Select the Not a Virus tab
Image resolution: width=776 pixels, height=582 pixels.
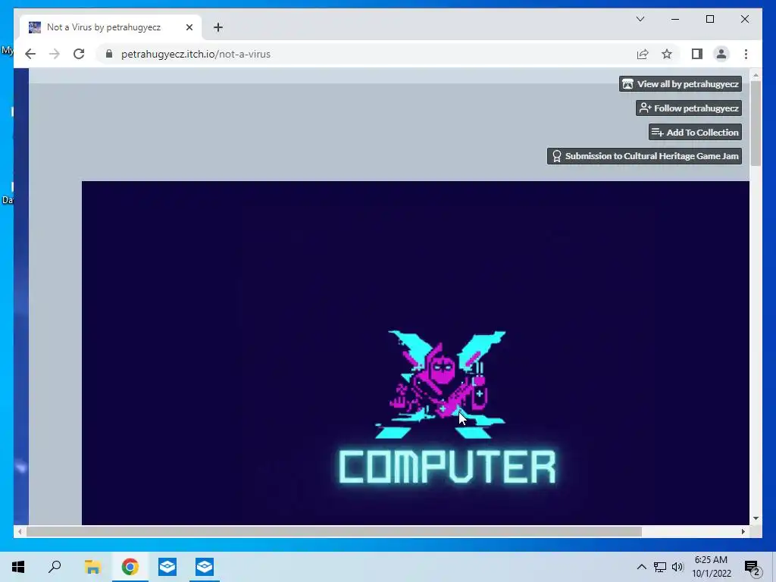pos(111,27)
